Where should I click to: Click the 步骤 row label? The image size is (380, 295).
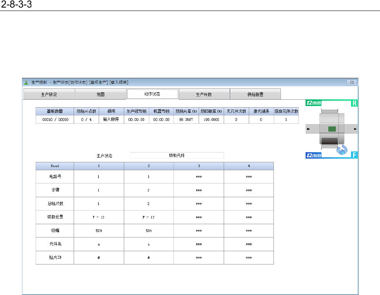pyautogui.click(x=55, y=190)
